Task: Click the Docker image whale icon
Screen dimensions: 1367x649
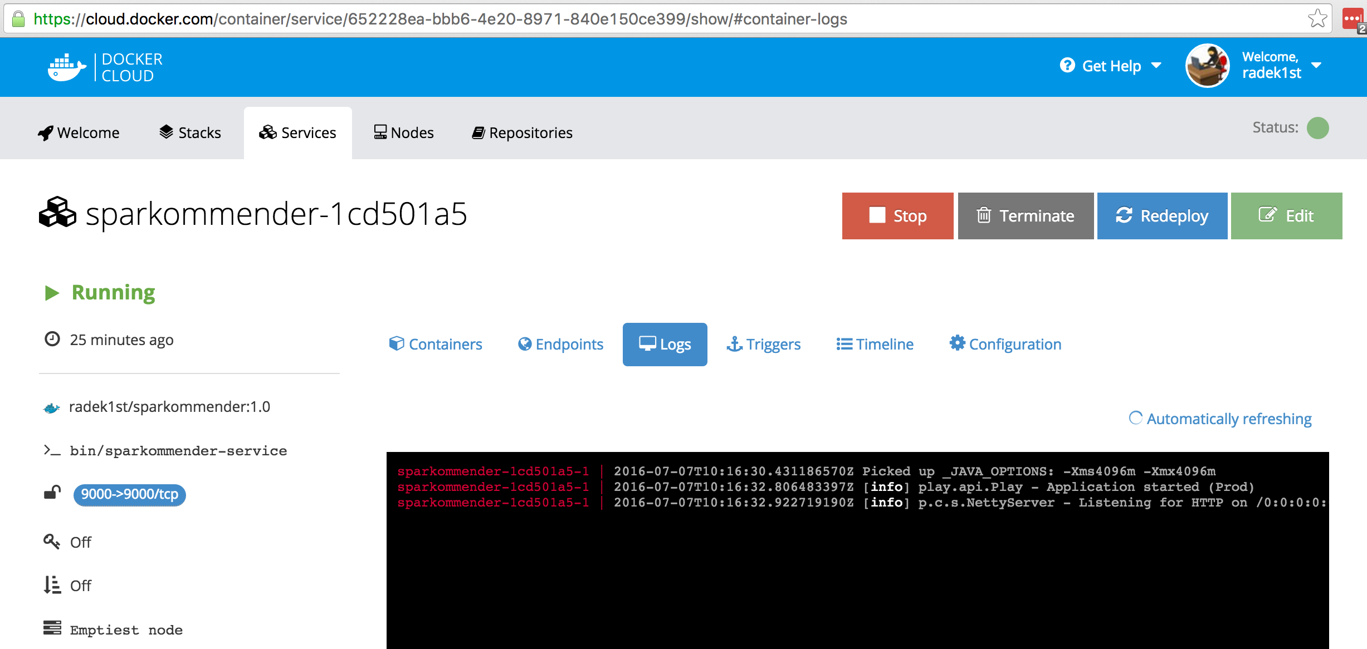Action: (52, 408)
